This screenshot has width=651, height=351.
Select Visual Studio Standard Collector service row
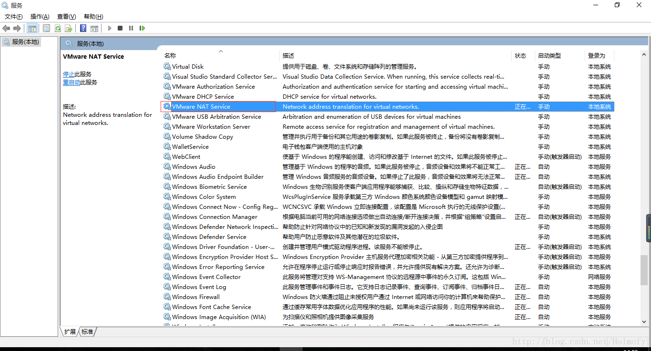[x=388, y=76]
